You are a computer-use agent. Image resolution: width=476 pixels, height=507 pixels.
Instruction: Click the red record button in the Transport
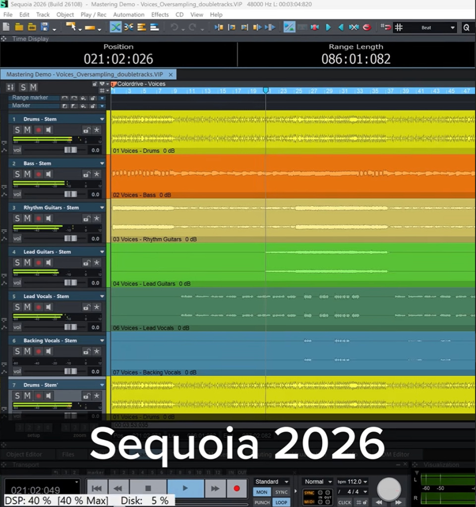[237, 488]
